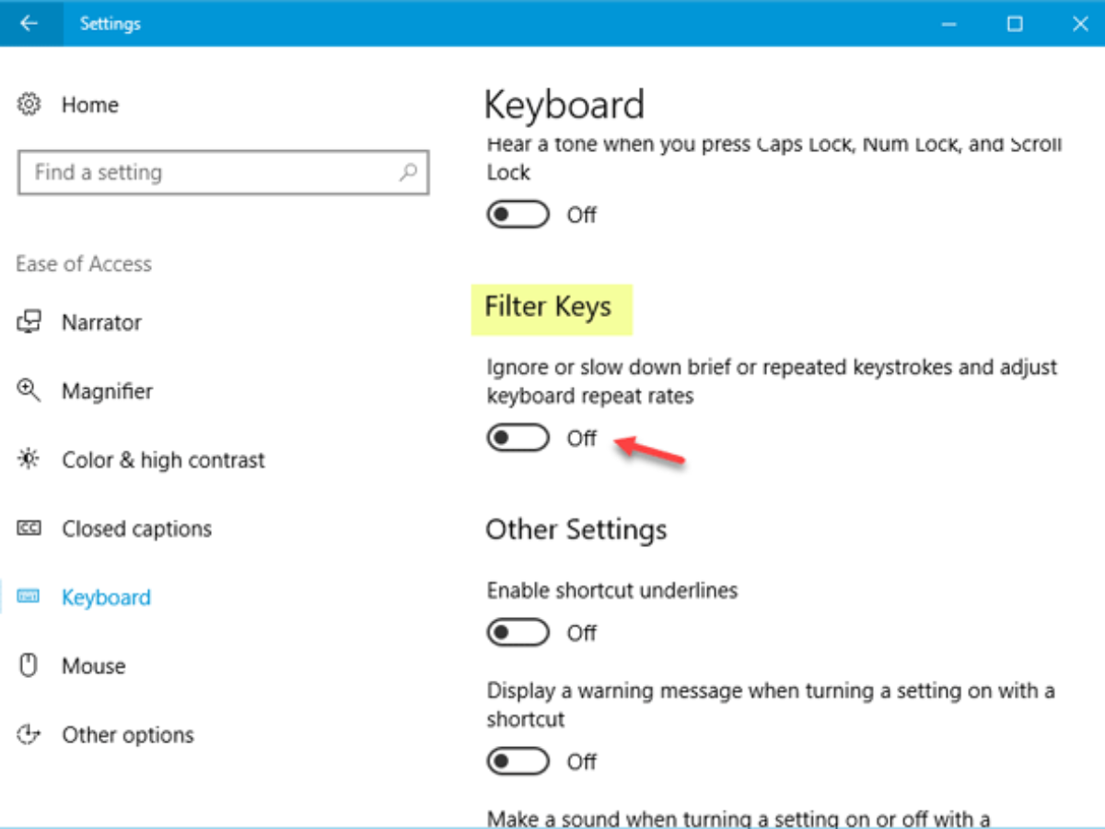
Task: Toggle the Caps Lock tone switch
Action: [x=518, y=215]
